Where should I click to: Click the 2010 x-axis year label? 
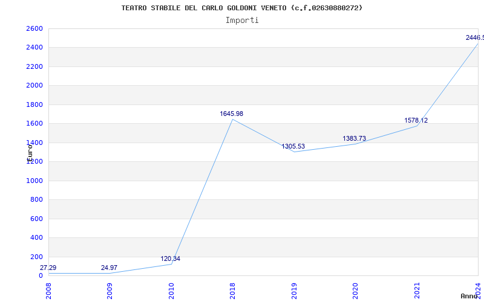tap(171, 291)
